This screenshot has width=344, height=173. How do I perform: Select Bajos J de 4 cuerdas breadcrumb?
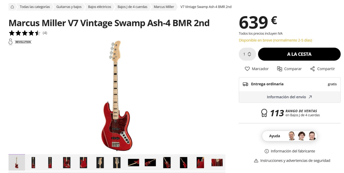132,7
